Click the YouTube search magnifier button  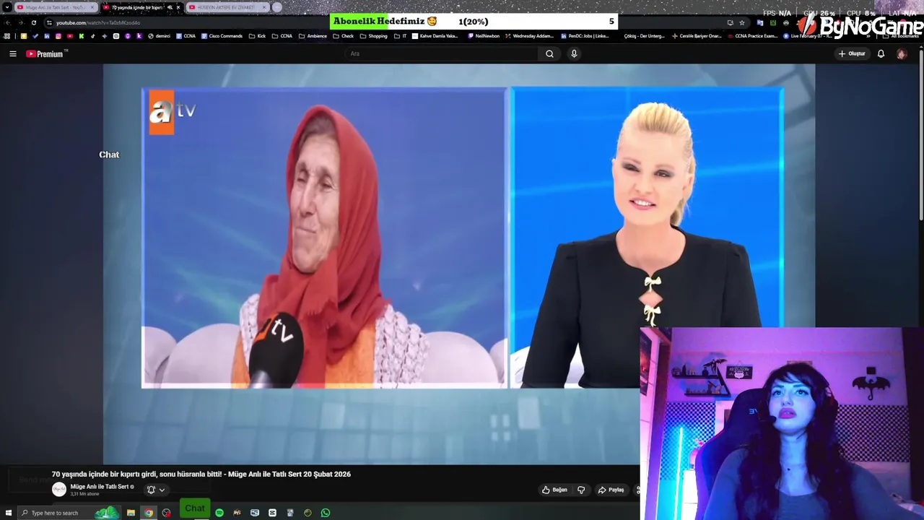pyautogui.click(x=549, y=53)
